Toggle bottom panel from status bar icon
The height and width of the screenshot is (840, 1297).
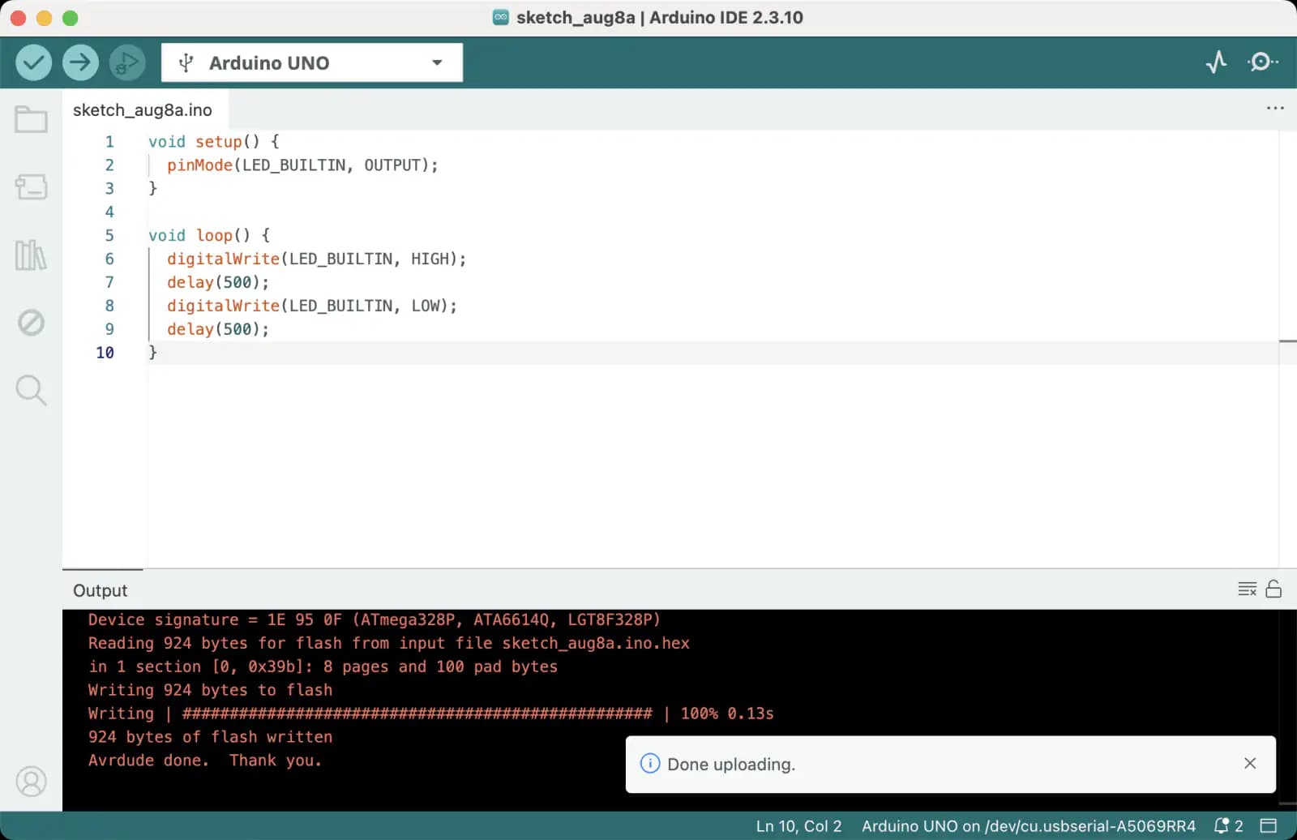click(1269, 825)
